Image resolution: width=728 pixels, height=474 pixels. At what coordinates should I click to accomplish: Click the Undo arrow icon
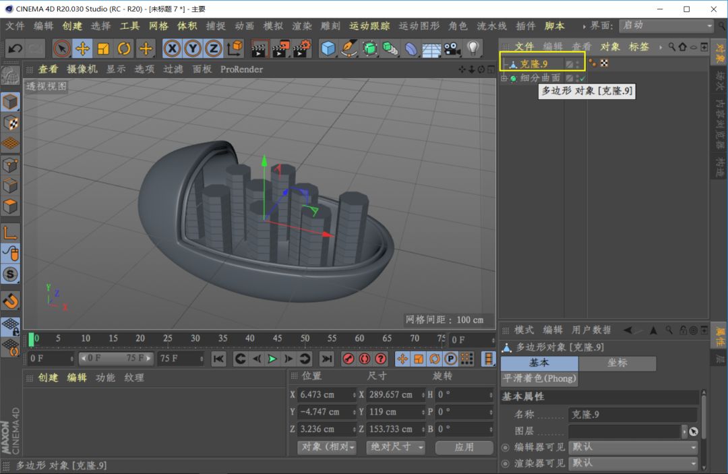coord(15,49)
